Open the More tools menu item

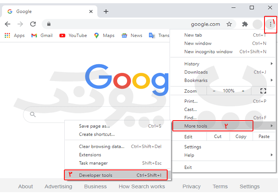223,126
